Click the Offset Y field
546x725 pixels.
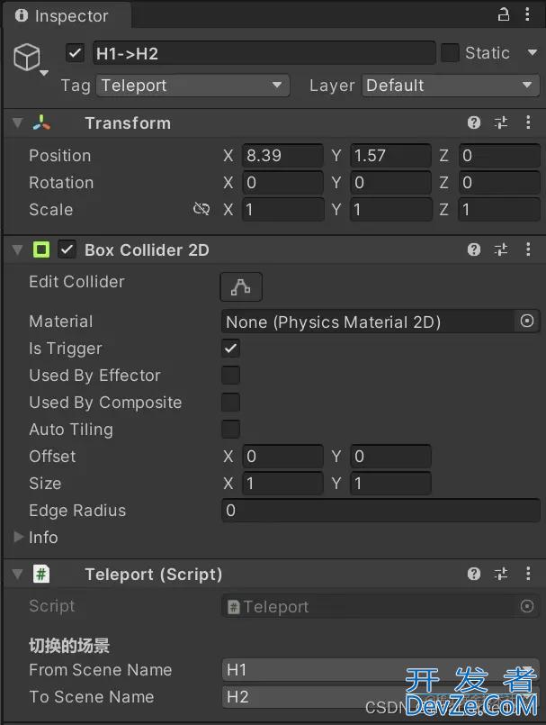pos(390,457)
